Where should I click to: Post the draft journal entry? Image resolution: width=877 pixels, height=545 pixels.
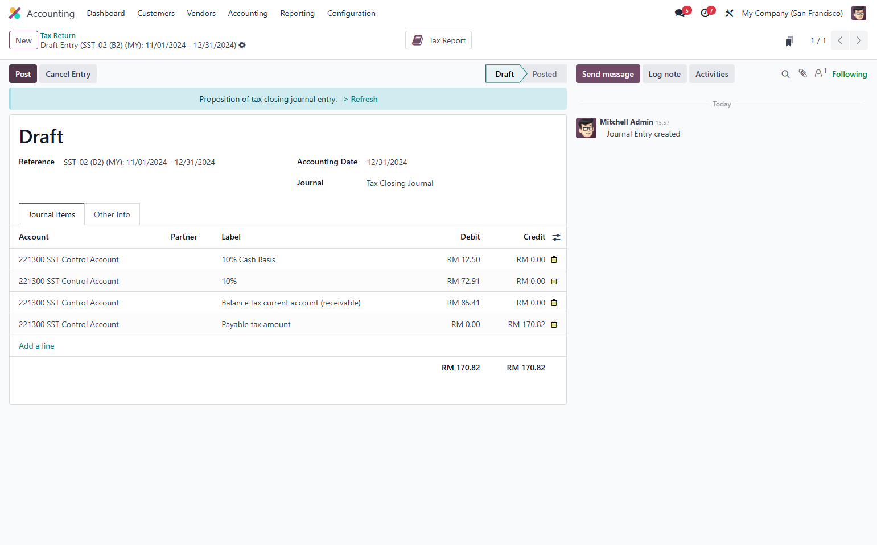coord(23,74)
